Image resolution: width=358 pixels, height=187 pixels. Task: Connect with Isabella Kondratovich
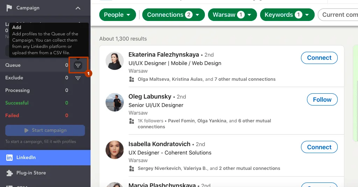[319, 147]
